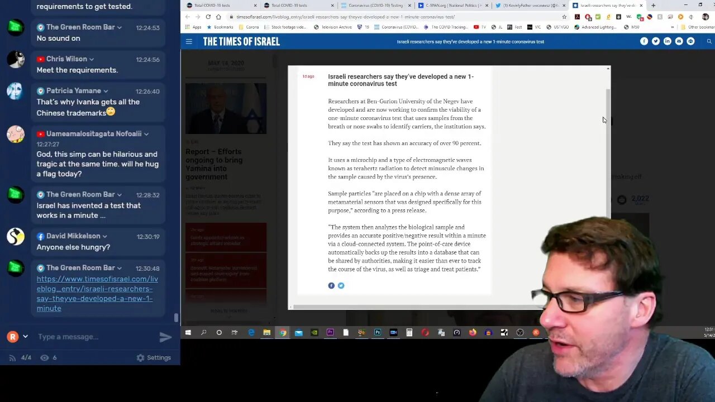Expand chevron beside Chris Wilson's name
The width and height of the screenshot is (715, 402).
[x=92, y=59]
